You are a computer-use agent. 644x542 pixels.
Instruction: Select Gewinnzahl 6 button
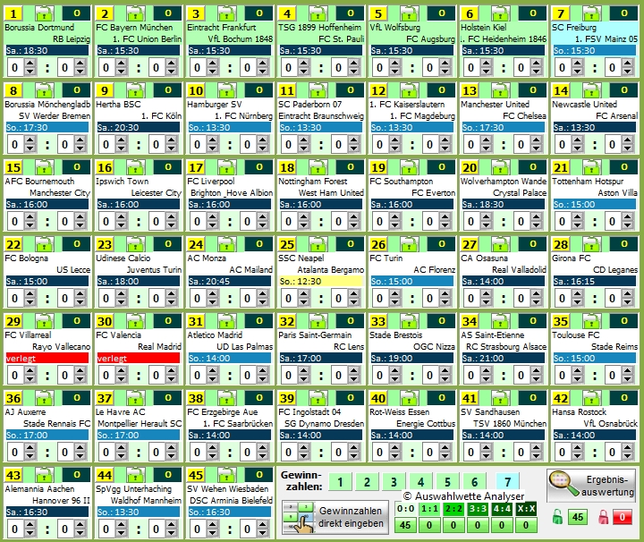474,482
